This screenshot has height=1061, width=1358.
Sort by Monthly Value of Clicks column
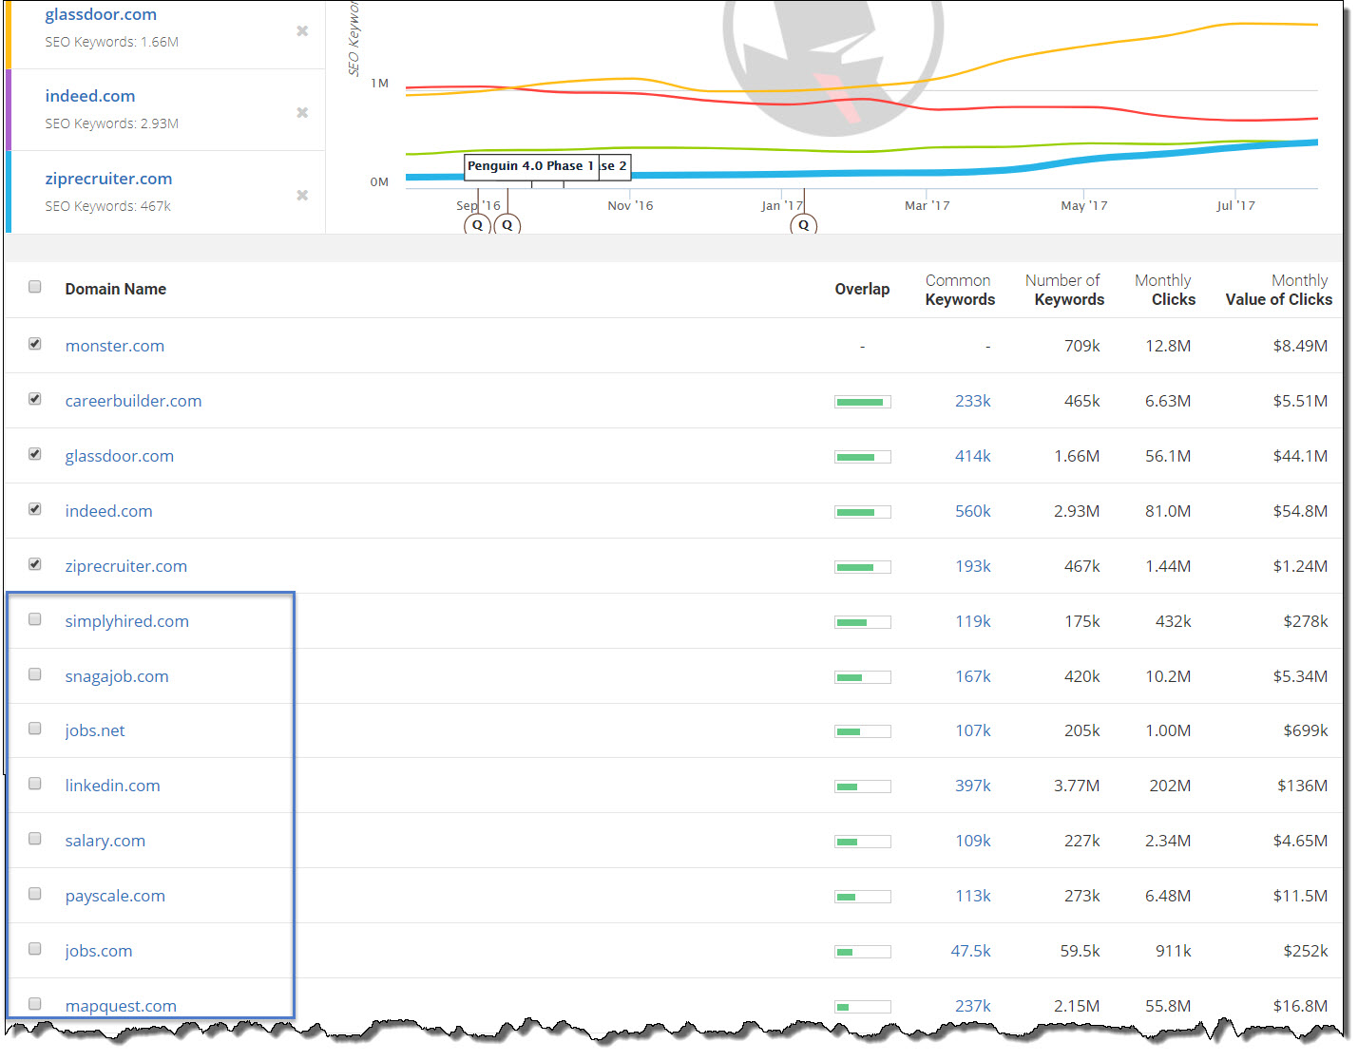tap(1279, 290)
